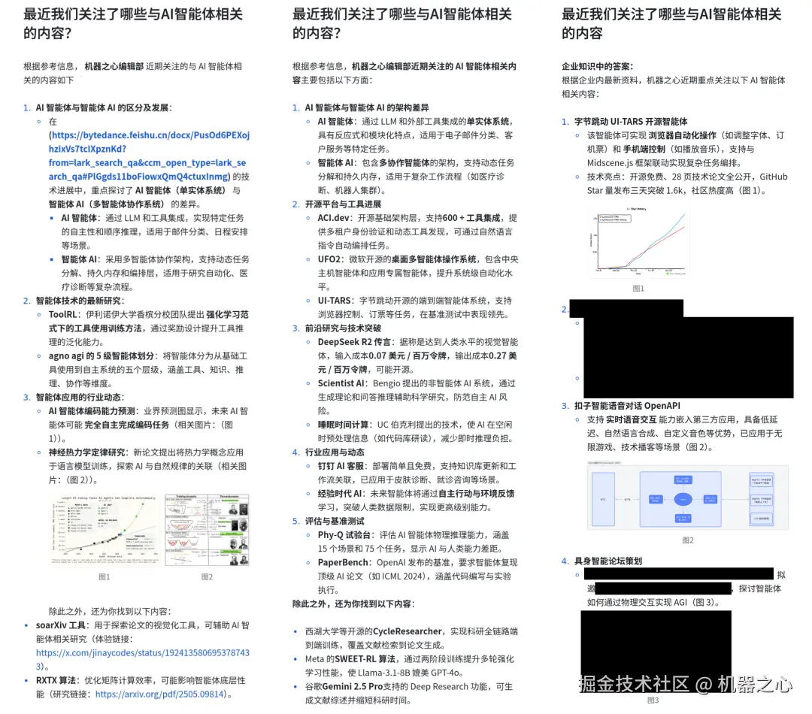Open the x.com jinaycodes status link
This screenshot has width=812, height=714.
[142, 659]
